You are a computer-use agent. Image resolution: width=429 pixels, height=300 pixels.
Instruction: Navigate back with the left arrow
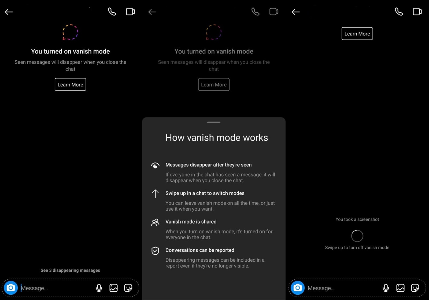(9, 12)
